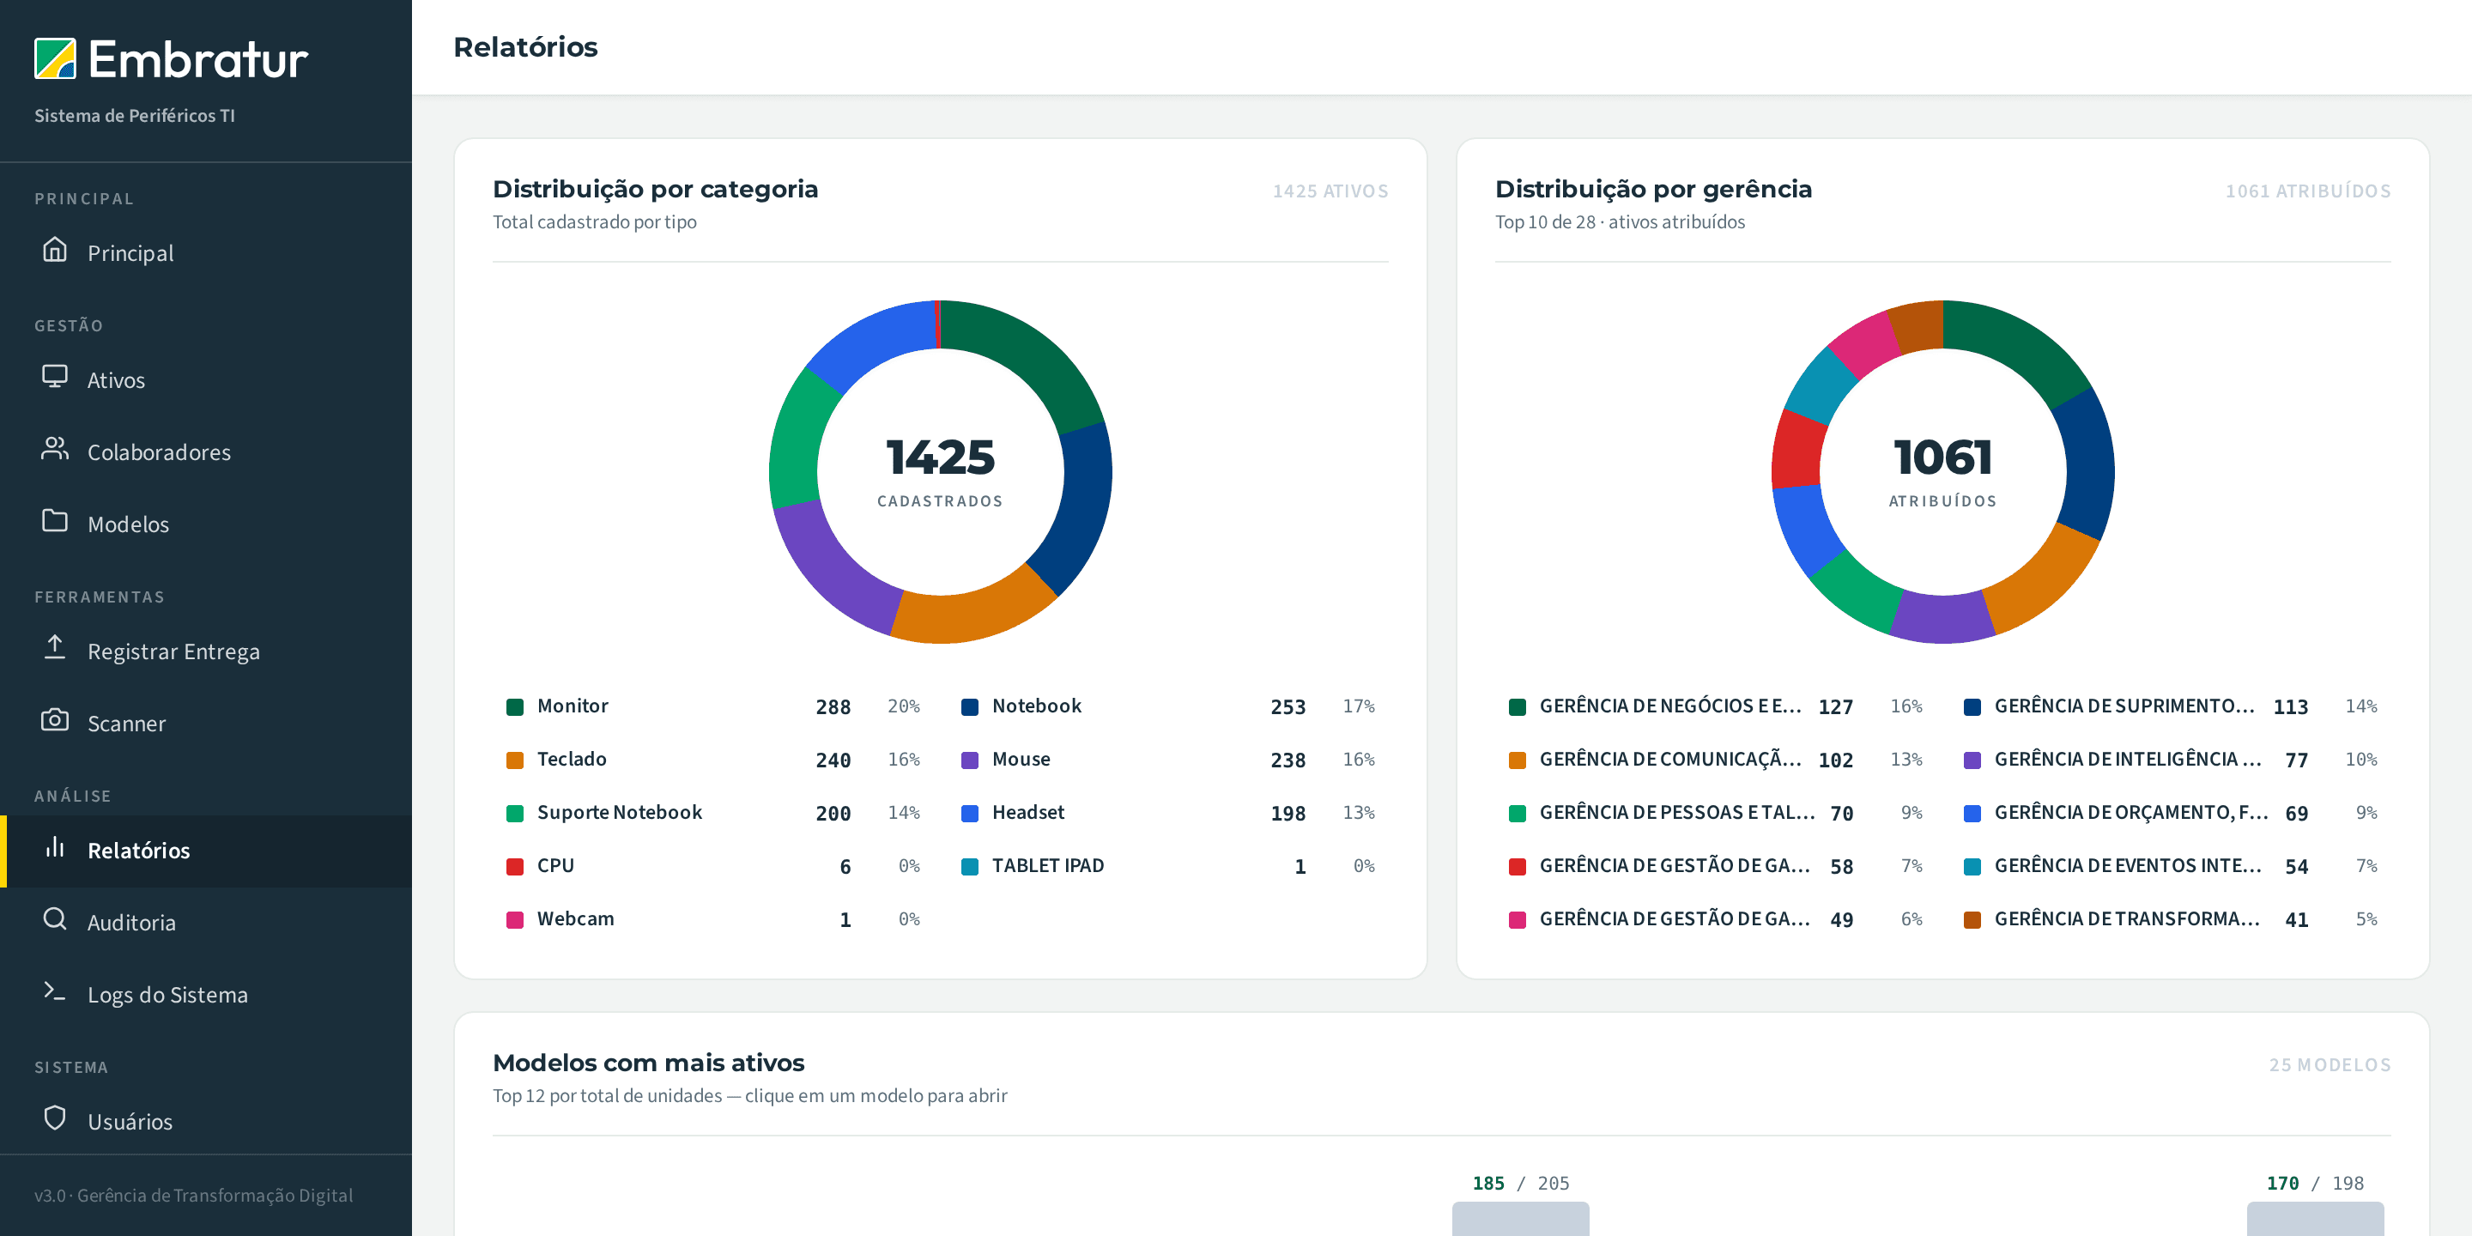Click the 1425 CADASTRADOS donut center
Image resolution: width=2472 pixels, height=1236 pixels.
point(940,470)
